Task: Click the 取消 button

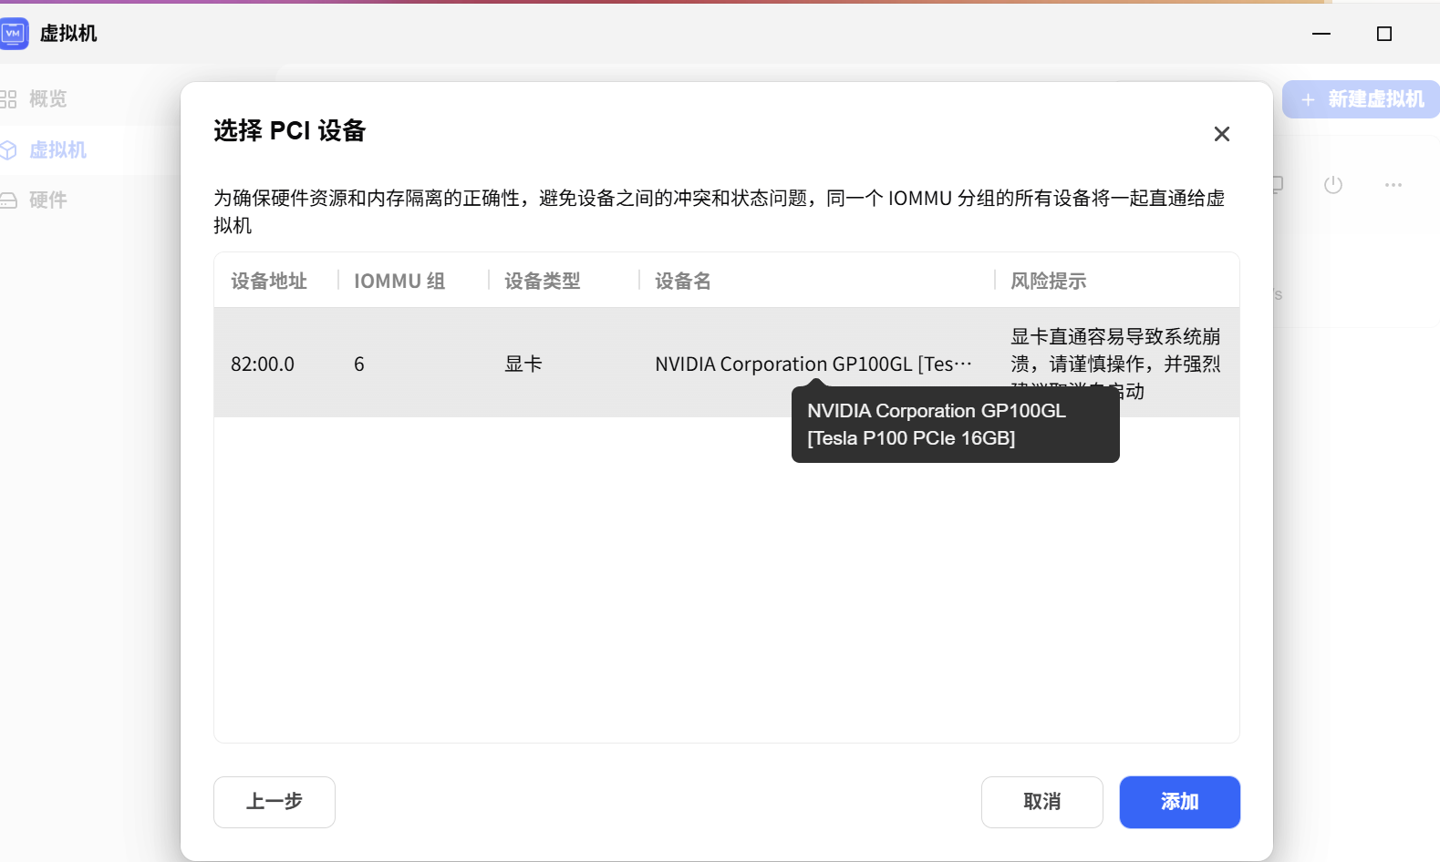Action: 1042,802
